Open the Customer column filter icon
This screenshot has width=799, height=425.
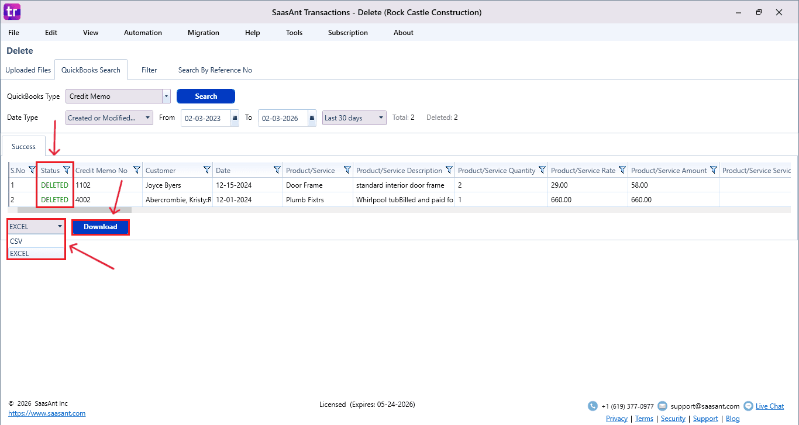(x=207, y=170)
